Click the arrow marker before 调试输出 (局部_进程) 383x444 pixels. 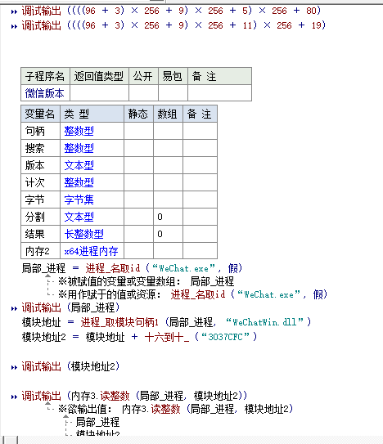tap(14, 308)
